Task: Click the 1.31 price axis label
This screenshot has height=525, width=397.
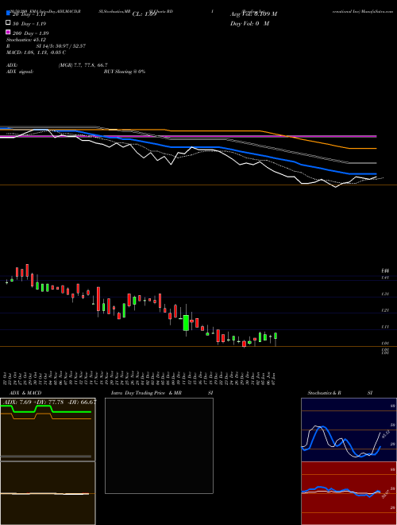Action: 385,294
